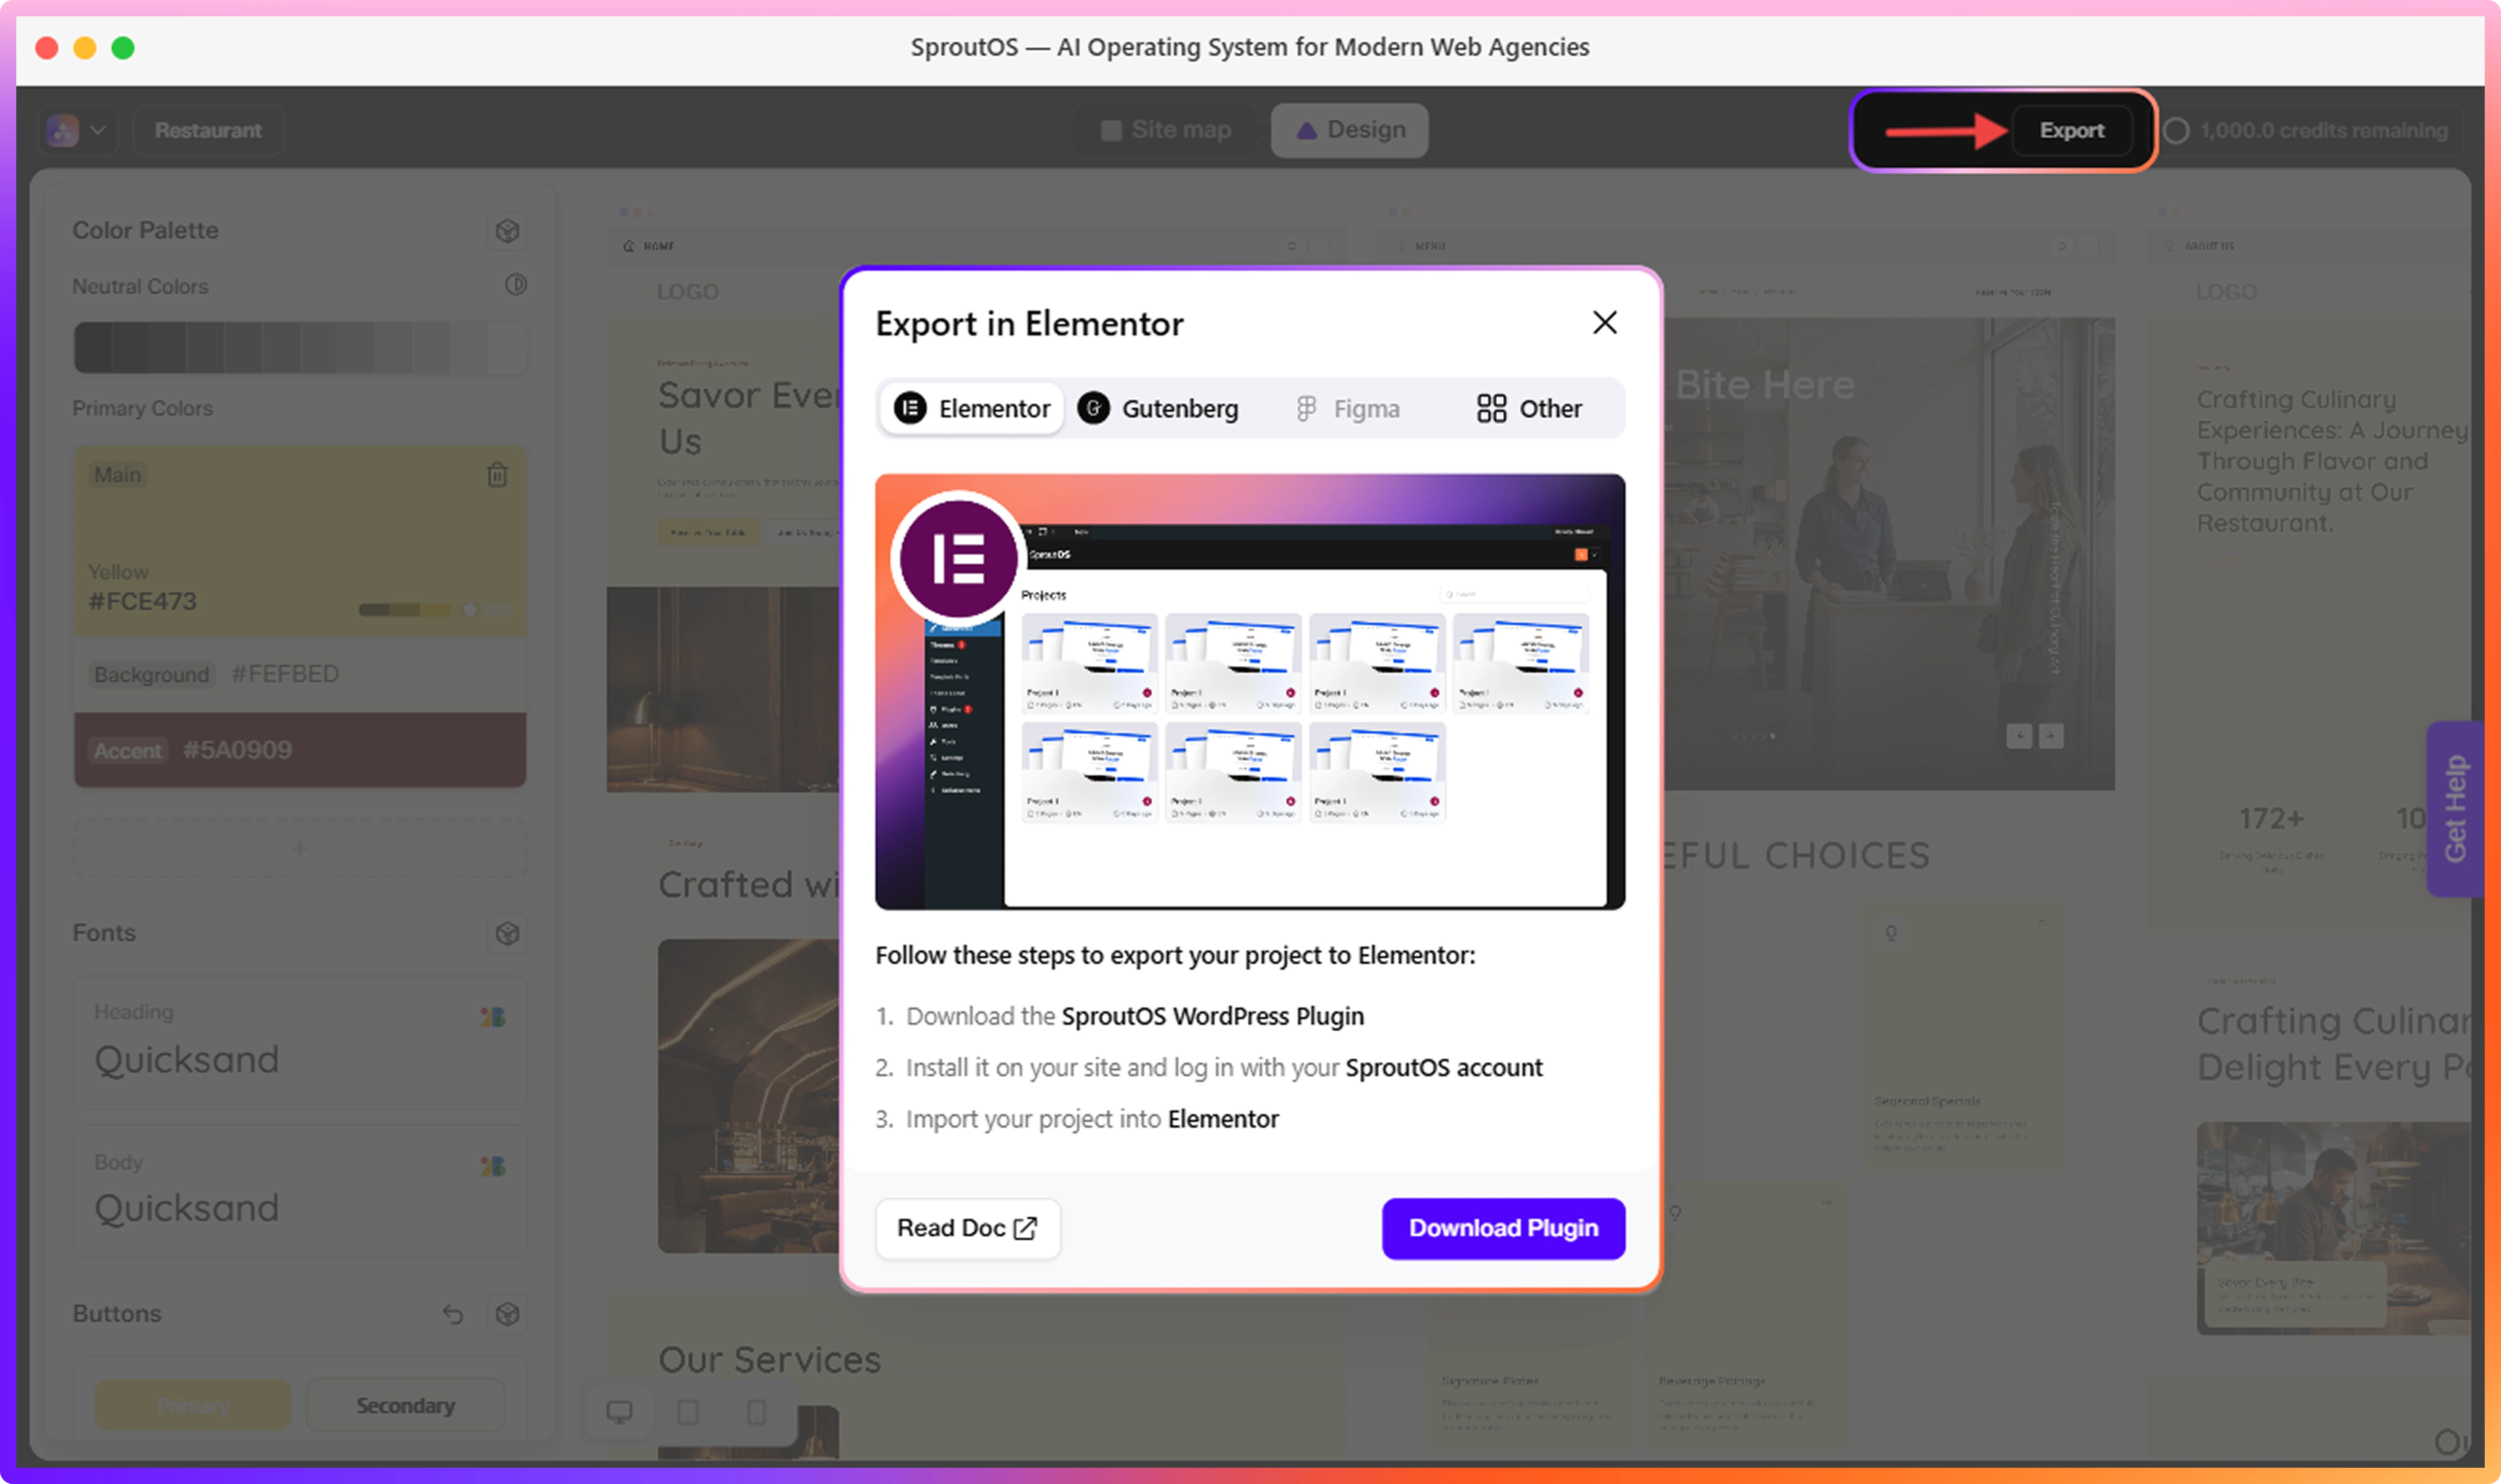The height and width of the screenshot is (1484, 2501).
Task: Click the Background #FEFBED color row
Action: (x=300, y=674)
